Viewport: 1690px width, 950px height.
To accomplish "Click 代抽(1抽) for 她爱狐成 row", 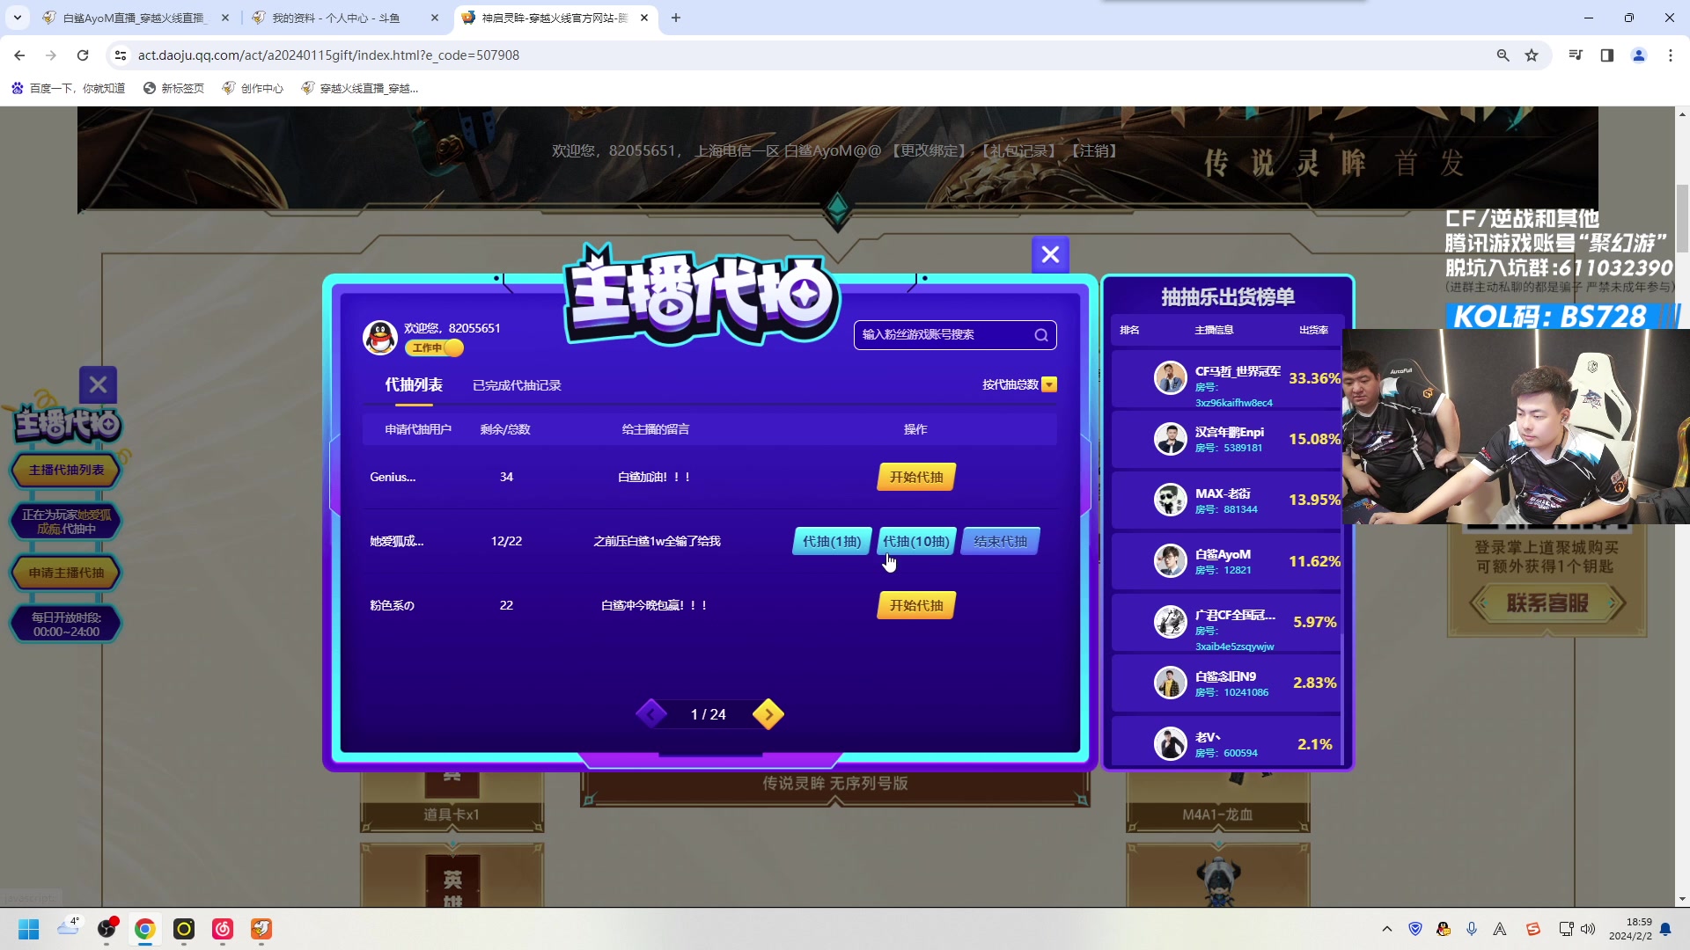I will 832,541.
